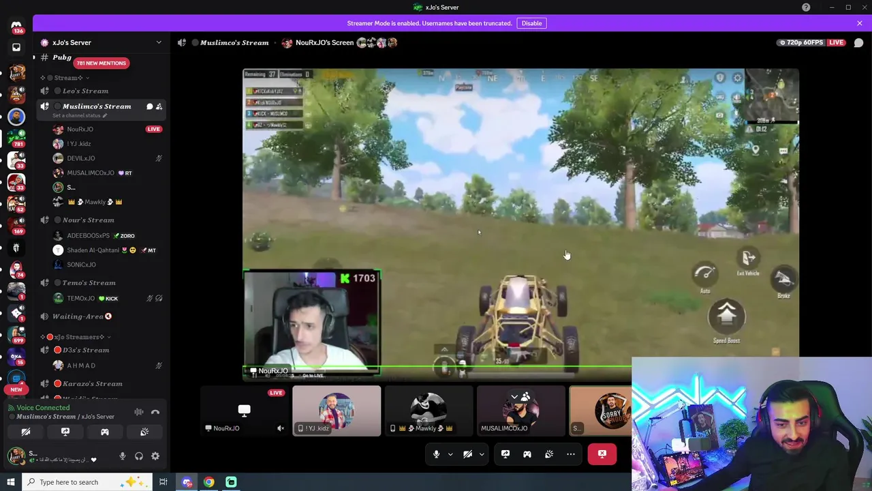The height and width of the screenshot is (491, 872).
Task: Unmute NouRxJO's stream audio on tile
Action: pos(281,428)
